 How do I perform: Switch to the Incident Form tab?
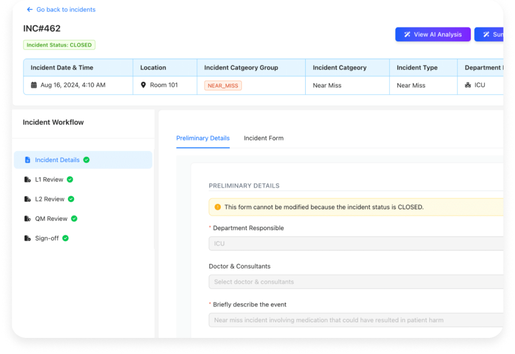263,138
